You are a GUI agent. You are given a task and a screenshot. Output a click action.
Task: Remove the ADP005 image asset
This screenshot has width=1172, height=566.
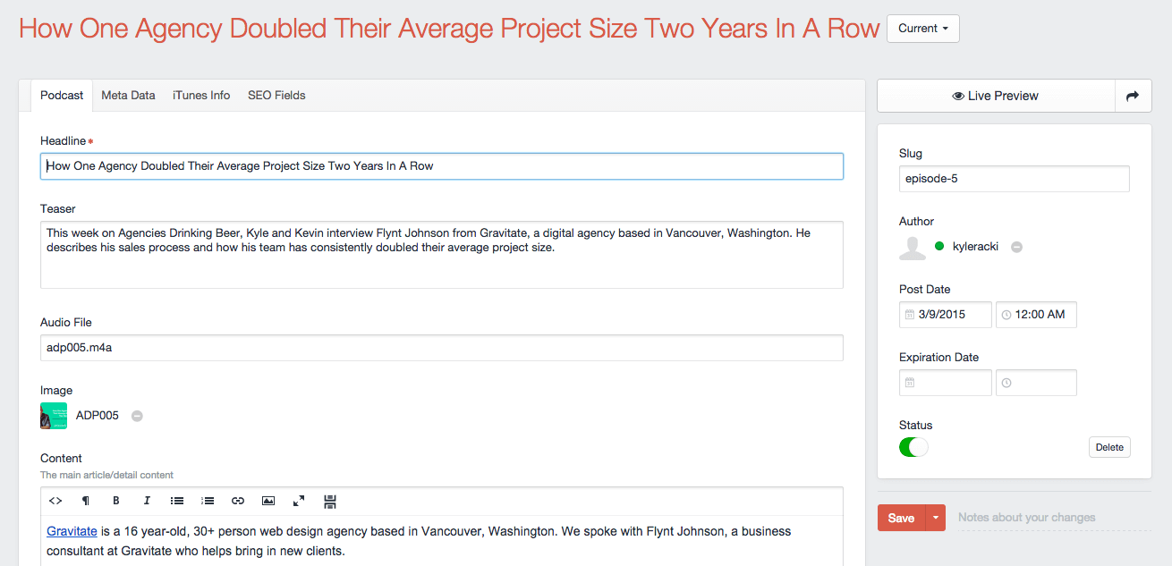[137, 416]
